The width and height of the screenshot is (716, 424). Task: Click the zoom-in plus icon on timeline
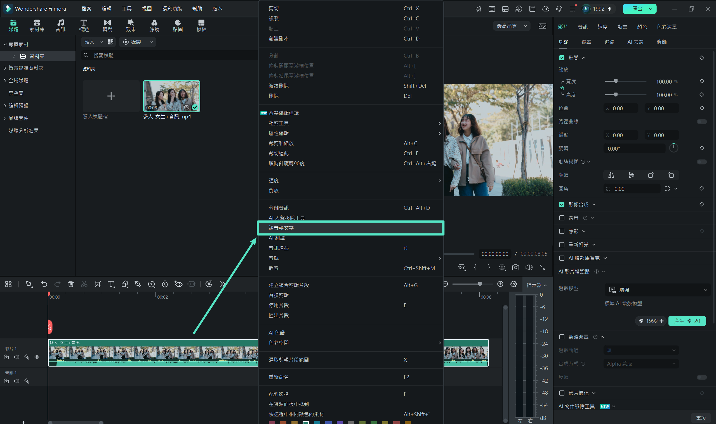coord(500,284)
